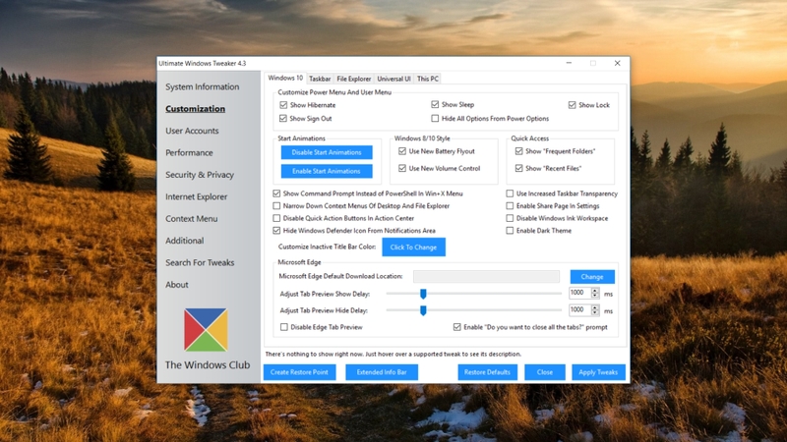Decrease Hide Delay with stepper down arrow

[x=595, y=313]
